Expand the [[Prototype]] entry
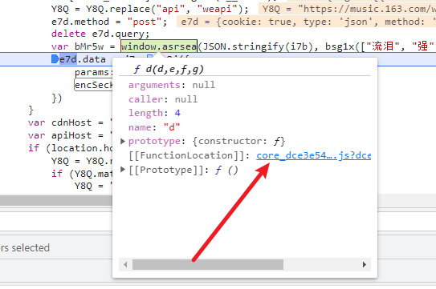Screen dimensions: 436x289 (123, 170)
